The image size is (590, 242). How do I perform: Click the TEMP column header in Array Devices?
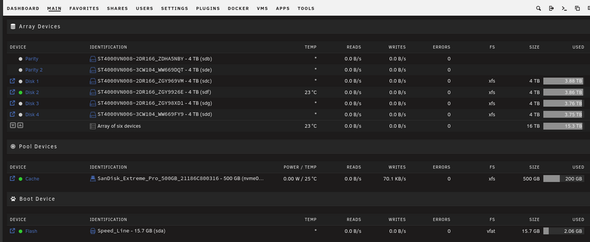310,47
